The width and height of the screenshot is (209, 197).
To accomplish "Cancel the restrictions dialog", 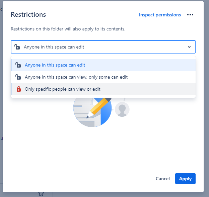I will (163, 179).
